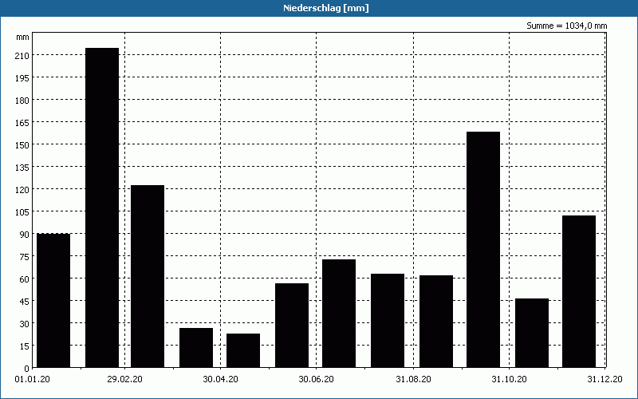Screen dimensions: 638x399
Task: Click the y-axis value 165
Action: 22,123
